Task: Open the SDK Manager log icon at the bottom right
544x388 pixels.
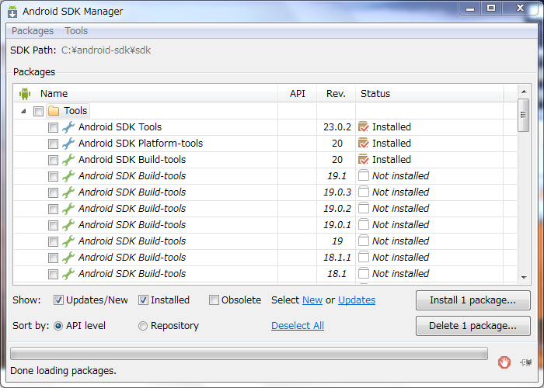Action: [526, 362]
